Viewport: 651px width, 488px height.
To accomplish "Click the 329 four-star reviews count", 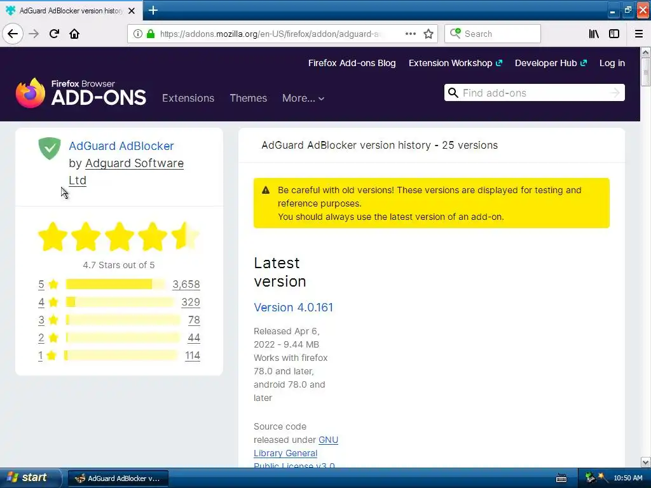I will (191, 302).
